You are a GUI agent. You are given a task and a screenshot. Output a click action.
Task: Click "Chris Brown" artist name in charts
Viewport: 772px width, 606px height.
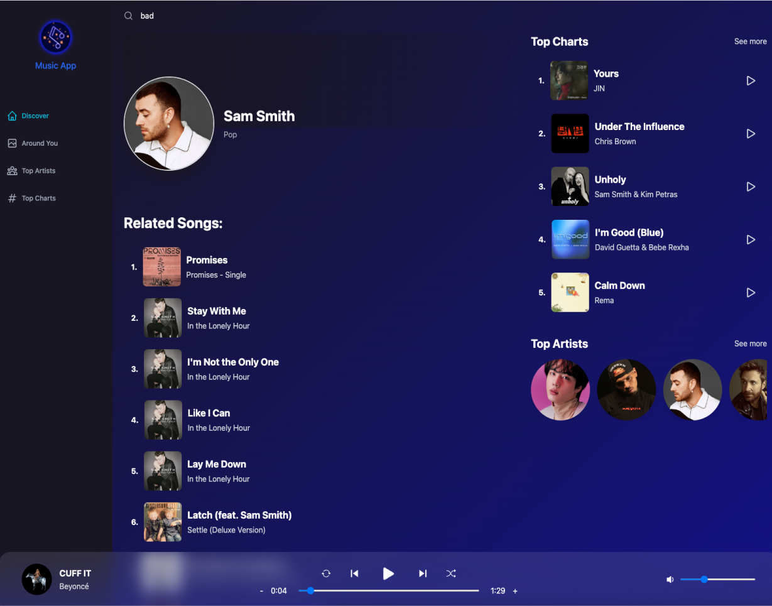tap(616, 141)
